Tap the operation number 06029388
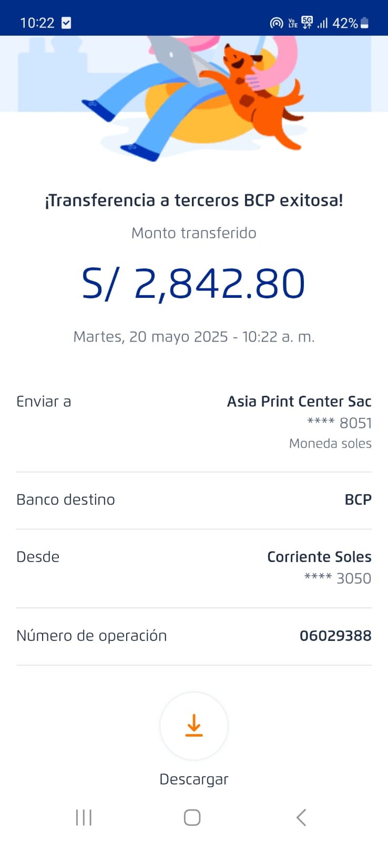The width and height of the screenshot is (388, 842). pos(335,636)
